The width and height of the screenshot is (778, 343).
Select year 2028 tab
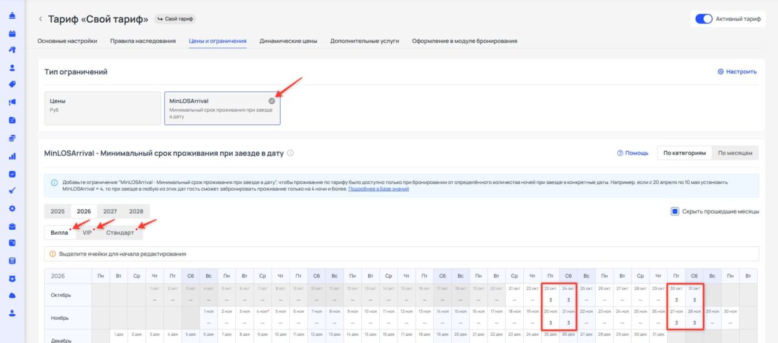pos(136,211)
